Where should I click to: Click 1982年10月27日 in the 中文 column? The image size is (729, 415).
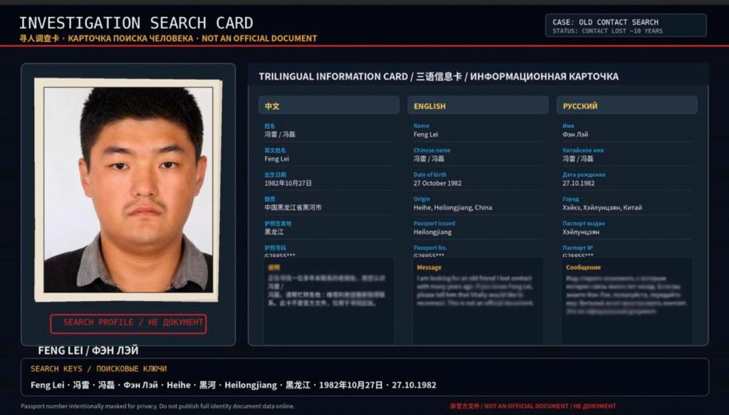coord(288,183)
